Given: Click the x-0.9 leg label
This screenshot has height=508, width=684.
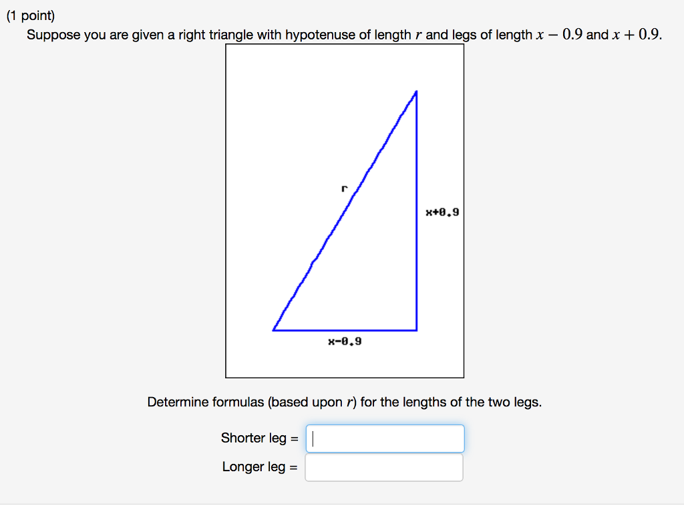Looking at the screenshot, I should click(x=345, y=342).
